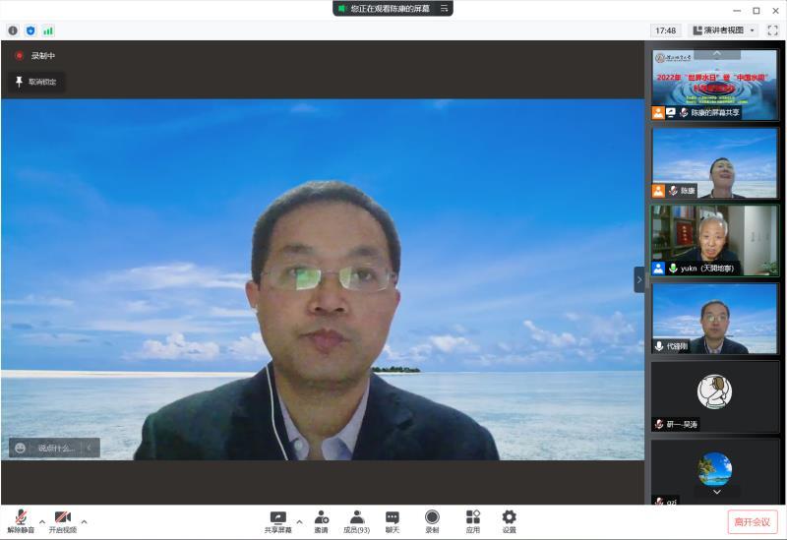787x540 pixels.
Task: Open the Apps (应用) panel
Action: (x=473, y=520)
